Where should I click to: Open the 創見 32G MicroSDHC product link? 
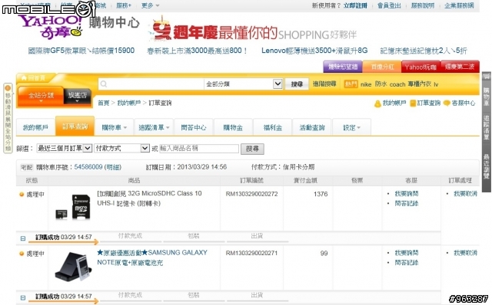(x=149, y=198)
